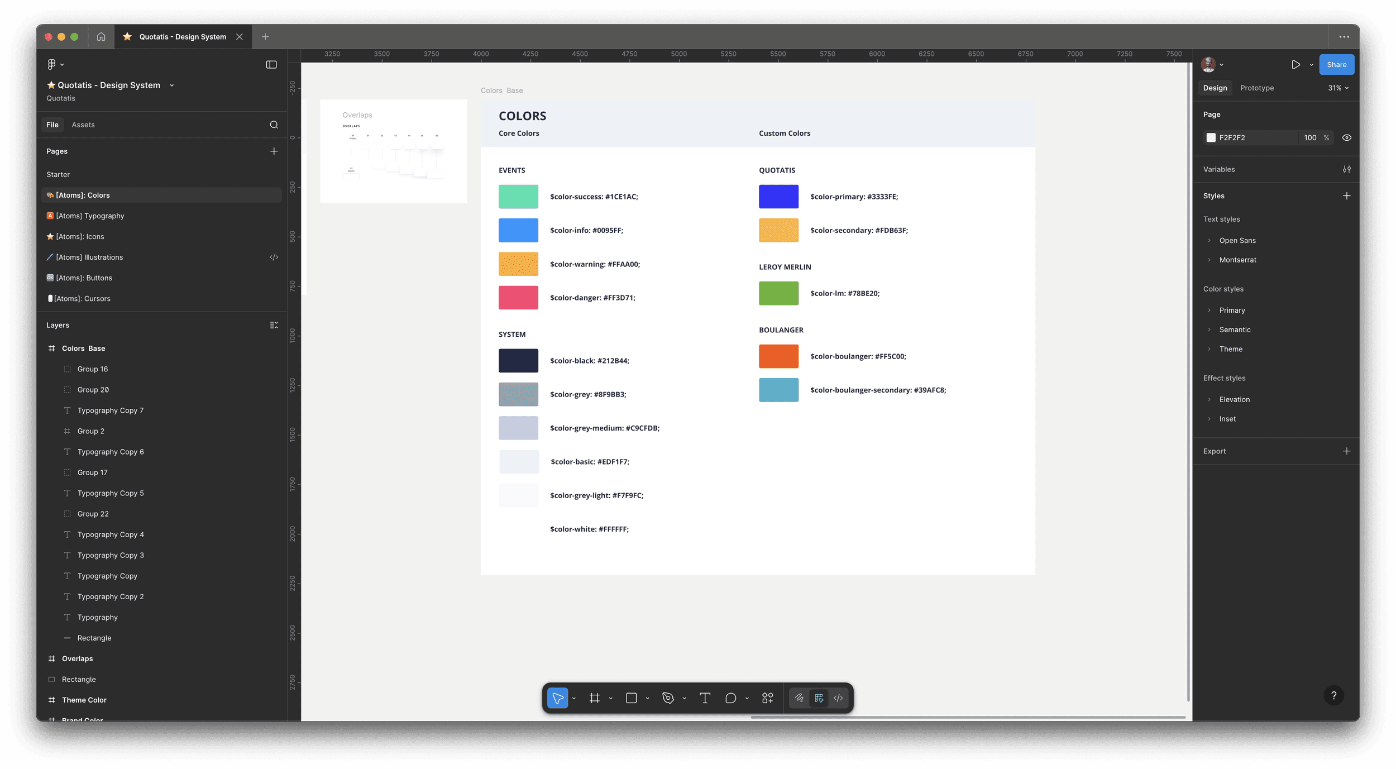
Task: Toggle the sidebar panel layout icon
Action: tap(271, 65)
